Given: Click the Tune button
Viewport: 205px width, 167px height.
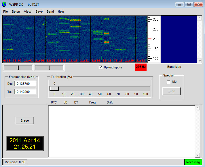Looking at the screenshot, I should [171, 91].
